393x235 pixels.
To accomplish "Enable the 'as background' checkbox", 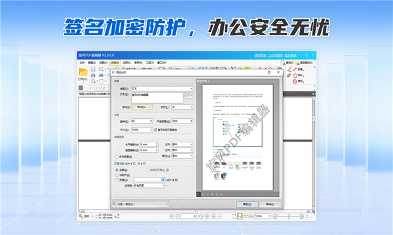I will (x=117, y=157).
